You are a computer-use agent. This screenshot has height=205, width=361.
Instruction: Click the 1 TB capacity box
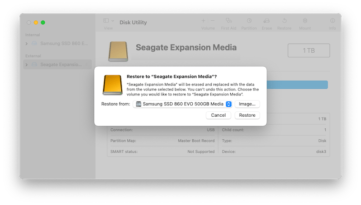coord(309,50)
